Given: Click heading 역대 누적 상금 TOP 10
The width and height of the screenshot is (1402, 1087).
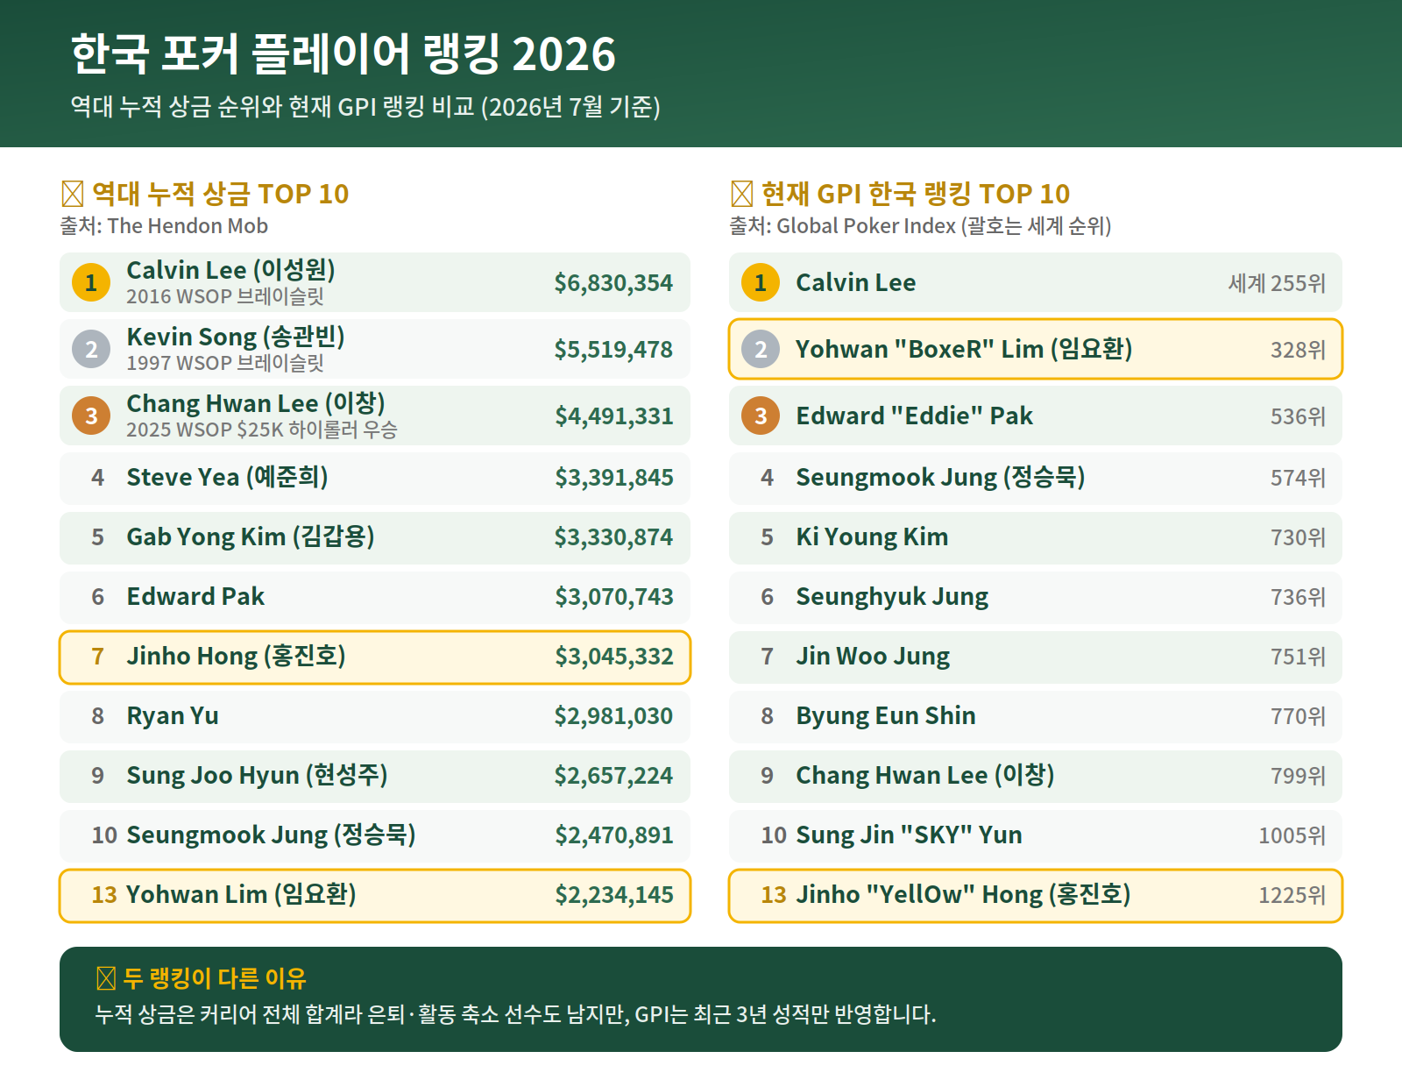Looking at the screenshot, I should pyautogui.click(x=220, y=194).
